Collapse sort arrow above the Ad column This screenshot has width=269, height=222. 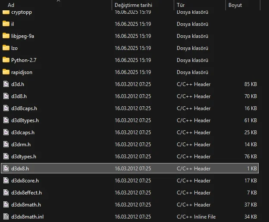(58, 1)
